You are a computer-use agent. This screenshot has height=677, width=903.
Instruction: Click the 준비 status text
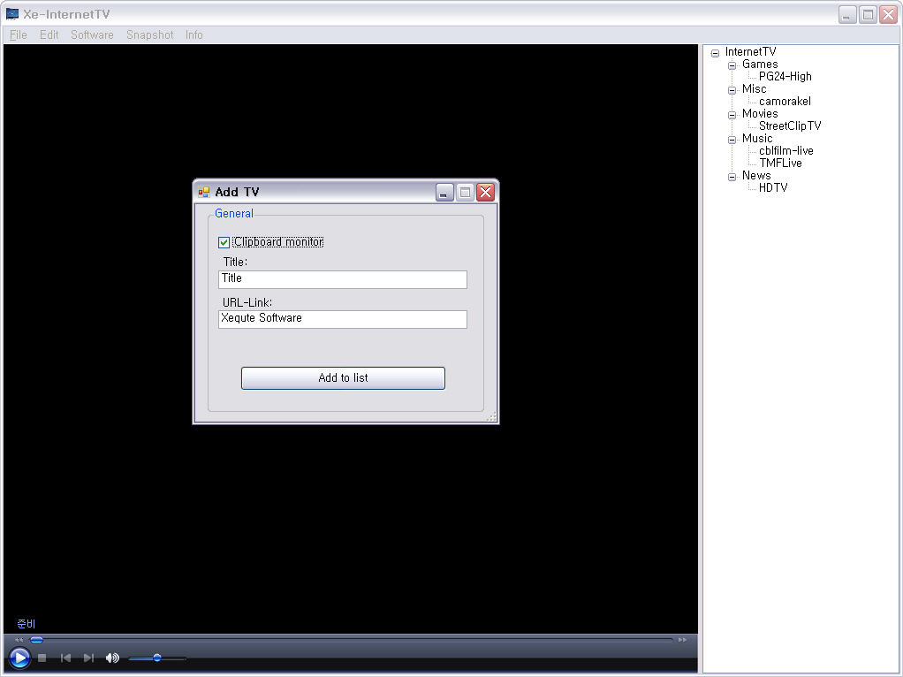click(26, 624)
